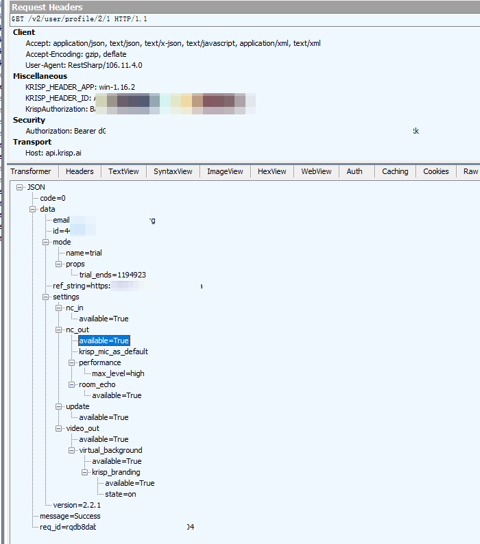480x544 pixels.
Task: Switch to SyntaxView tab
Action: coord(173,171)
